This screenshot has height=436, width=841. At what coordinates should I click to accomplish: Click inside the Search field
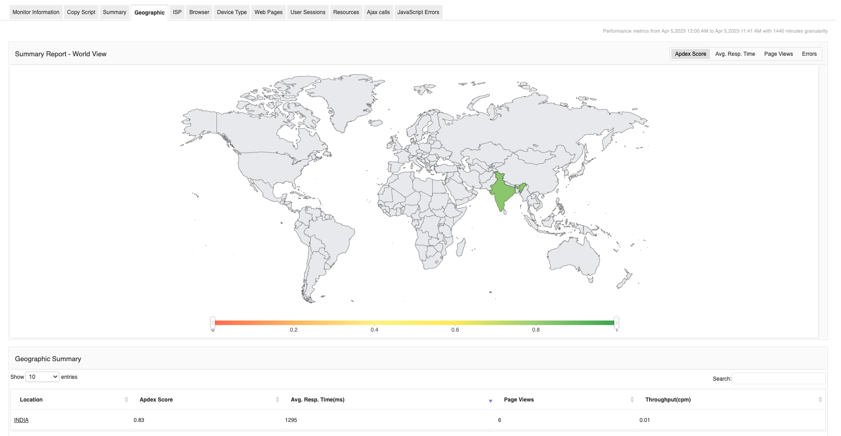click(x=779, y=378)
